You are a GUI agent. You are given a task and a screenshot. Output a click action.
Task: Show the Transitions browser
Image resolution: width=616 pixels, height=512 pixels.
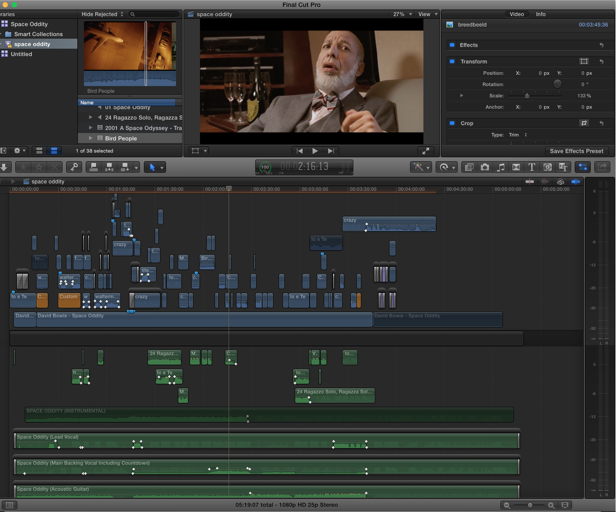pos(516,167)
